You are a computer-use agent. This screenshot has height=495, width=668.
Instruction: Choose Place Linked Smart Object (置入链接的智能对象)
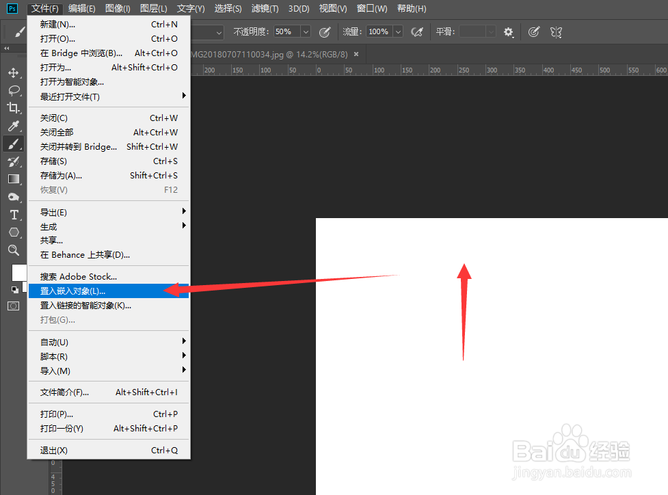(109, 306)
